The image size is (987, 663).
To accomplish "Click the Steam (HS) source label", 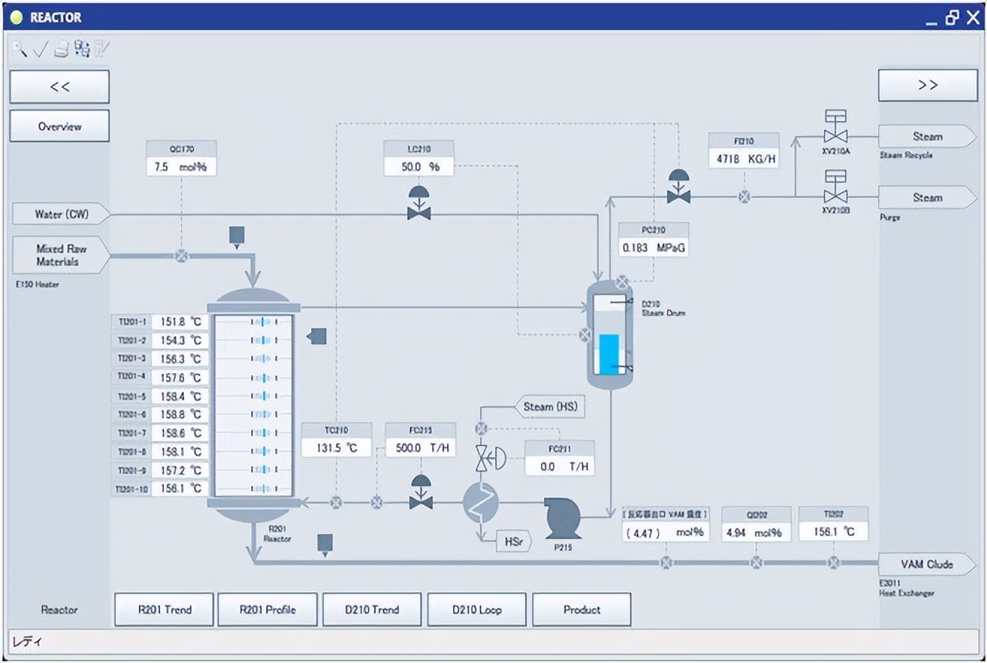I will 550,407.
